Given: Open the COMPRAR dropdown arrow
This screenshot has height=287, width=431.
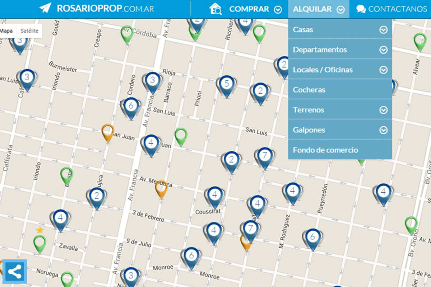Looking at the screenshot, I should point(278,10).
